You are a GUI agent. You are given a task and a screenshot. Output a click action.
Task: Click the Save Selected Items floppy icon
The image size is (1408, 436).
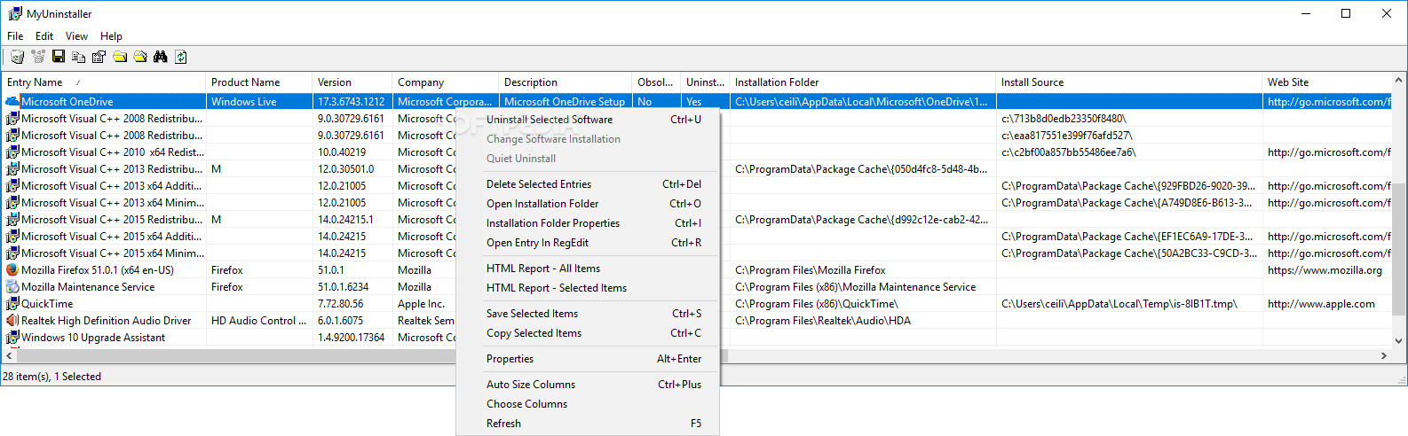click(59, 57)
